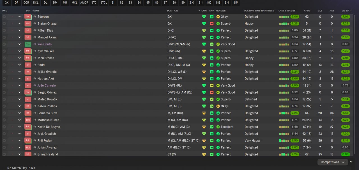This screenshot has width=359, height=170.
Task: Open Erling Haaland's player profile link
Action: 48,154
